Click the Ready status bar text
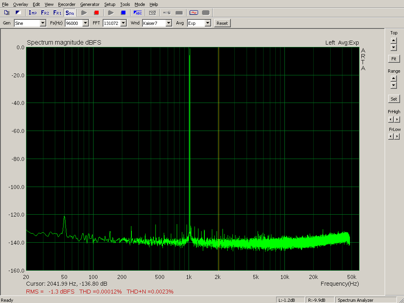Viewport: 404px width, 303px height. pos(7,300)
